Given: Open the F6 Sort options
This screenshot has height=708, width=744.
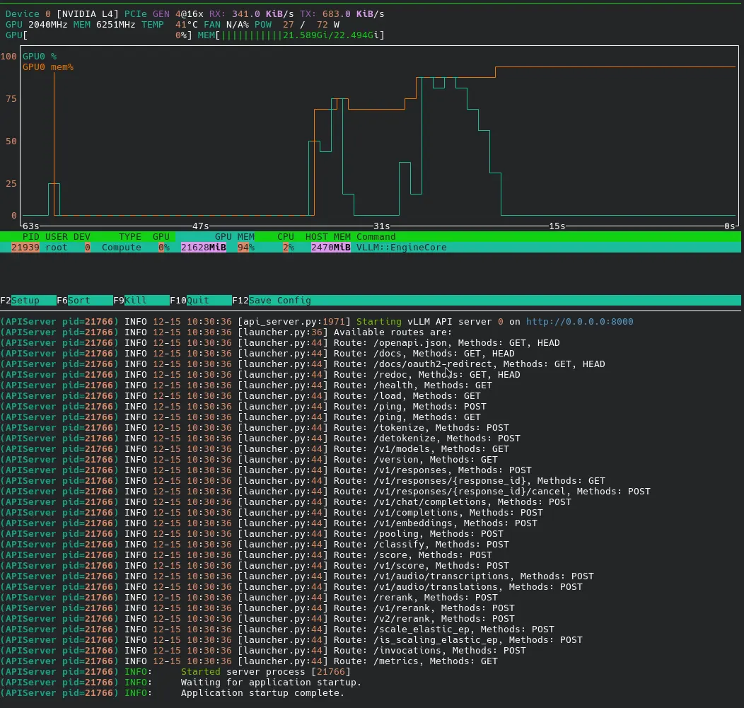Looking at the screenshot, I should click(x=84, y=301).
